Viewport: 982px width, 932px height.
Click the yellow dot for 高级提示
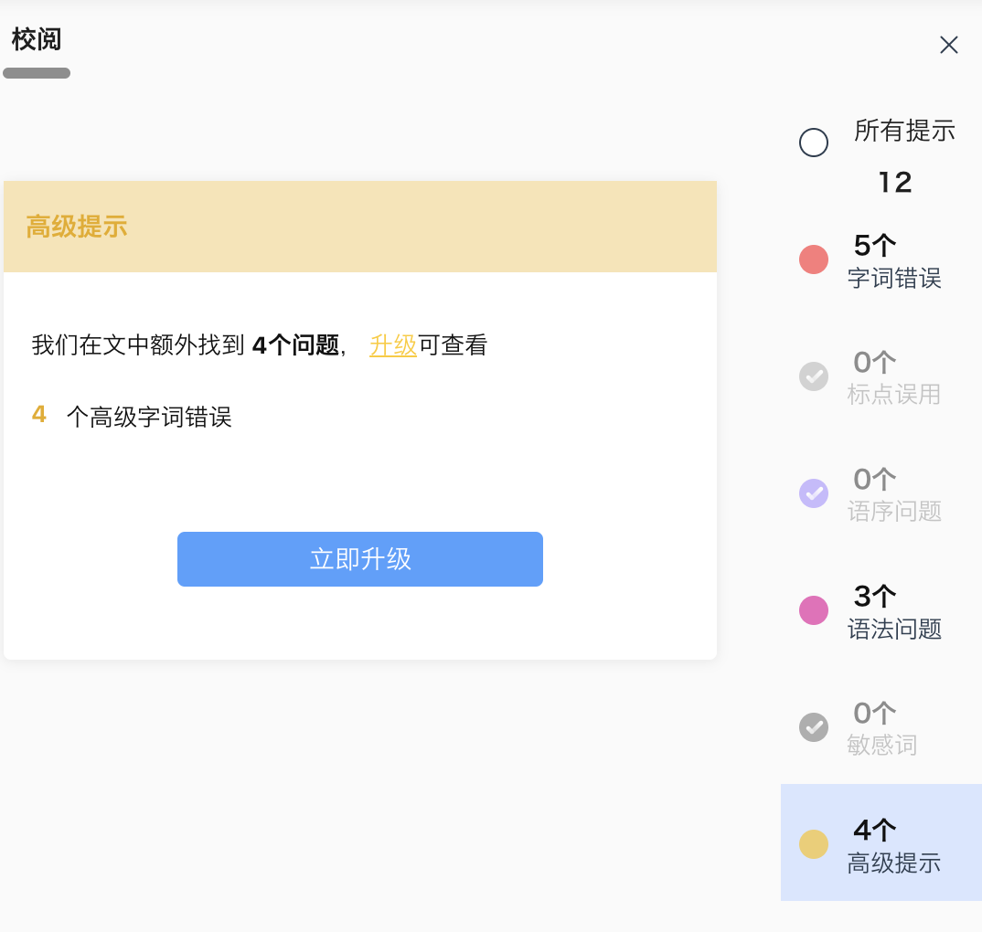pyautogui.click(x=814, y=844)
